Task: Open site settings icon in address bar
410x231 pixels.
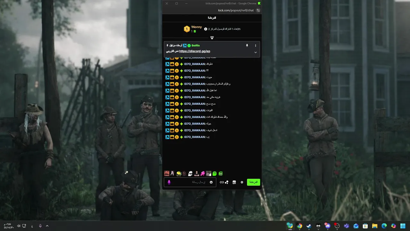Action: click(258, 10)
